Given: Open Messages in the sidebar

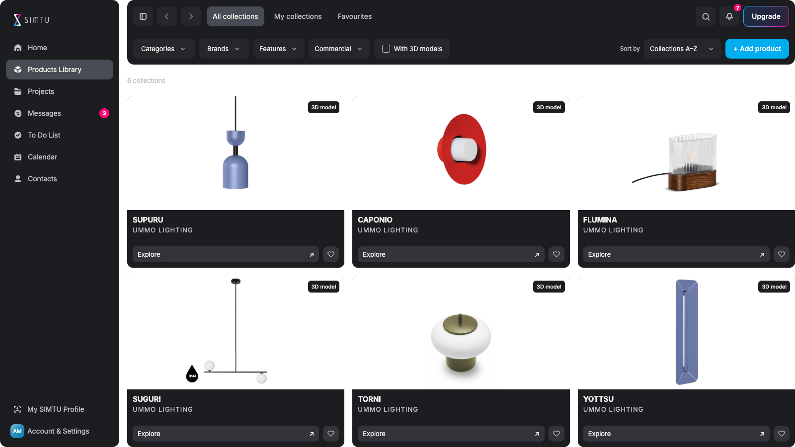Looking at the screenshot, I should point(60,113).
